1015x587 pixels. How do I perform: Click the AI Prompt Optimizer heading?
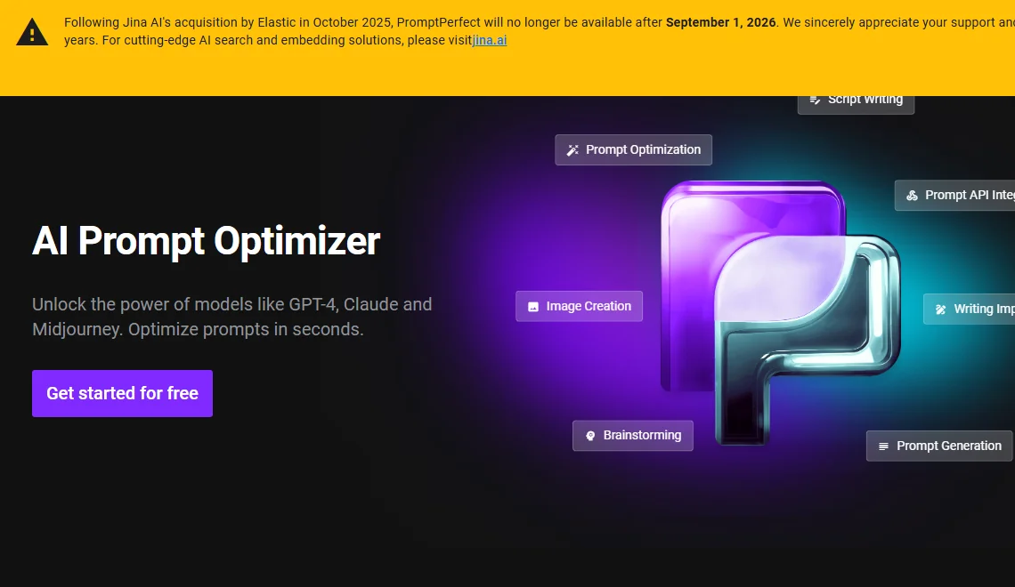tap(206, 240)
